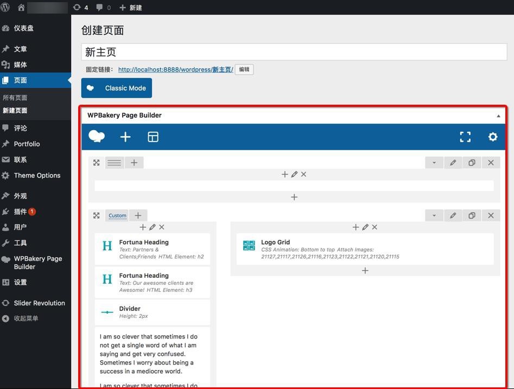Toggle fullscreen mode in builder
Image resolution: width=514 pixels, height=389 pixels.
(x=465, y=137)
